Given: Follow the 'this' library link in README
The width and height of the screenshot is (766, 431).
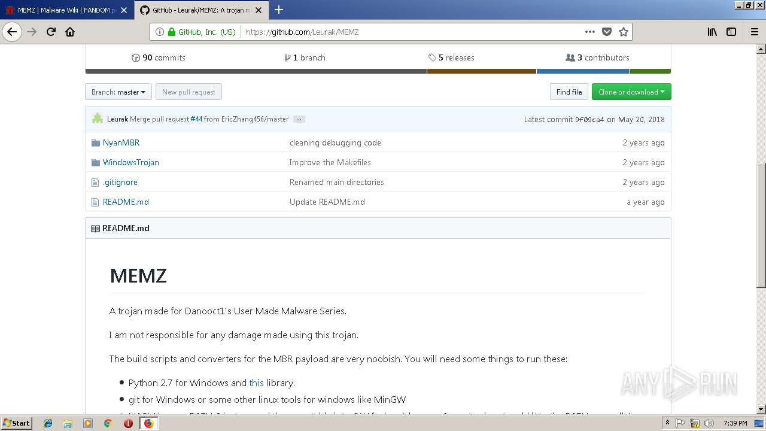Looking at the screenshot, I should [x=256, y=383].
